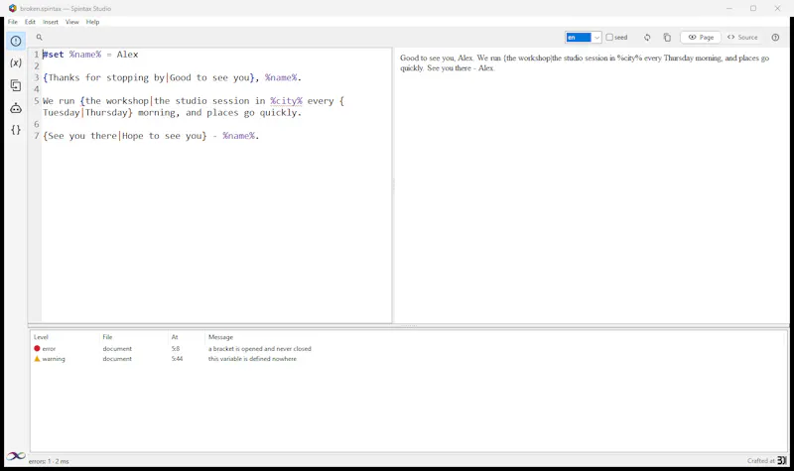
Task: Copy preview output with clipboard icon
Action: coord(667,38)
